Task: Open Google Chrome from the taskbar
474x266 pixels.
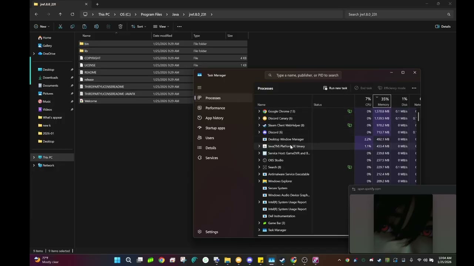Action: (161, 260)
